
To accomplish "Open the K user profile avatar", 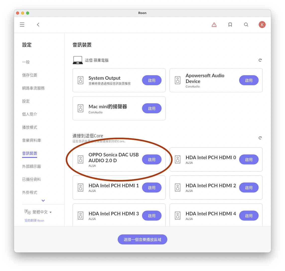I will click(x=262, y=25).
